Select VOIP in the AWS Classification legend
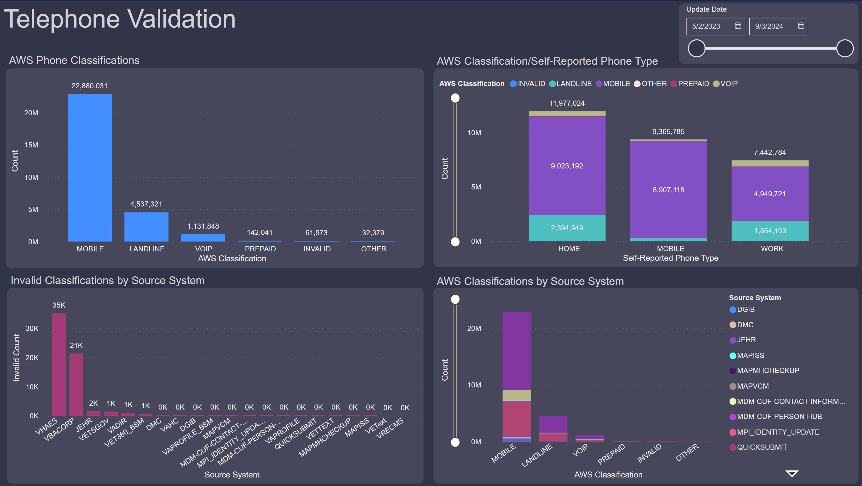Screen dimensions: 862x486 [725, 84]
